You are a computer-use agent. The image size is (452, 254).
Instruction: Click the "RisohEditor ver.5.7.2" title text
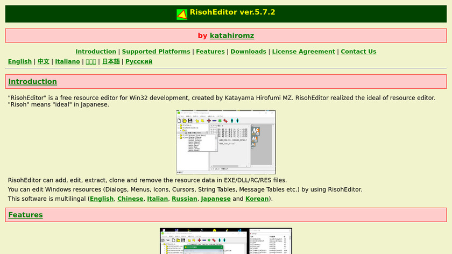tap(232, 12)
